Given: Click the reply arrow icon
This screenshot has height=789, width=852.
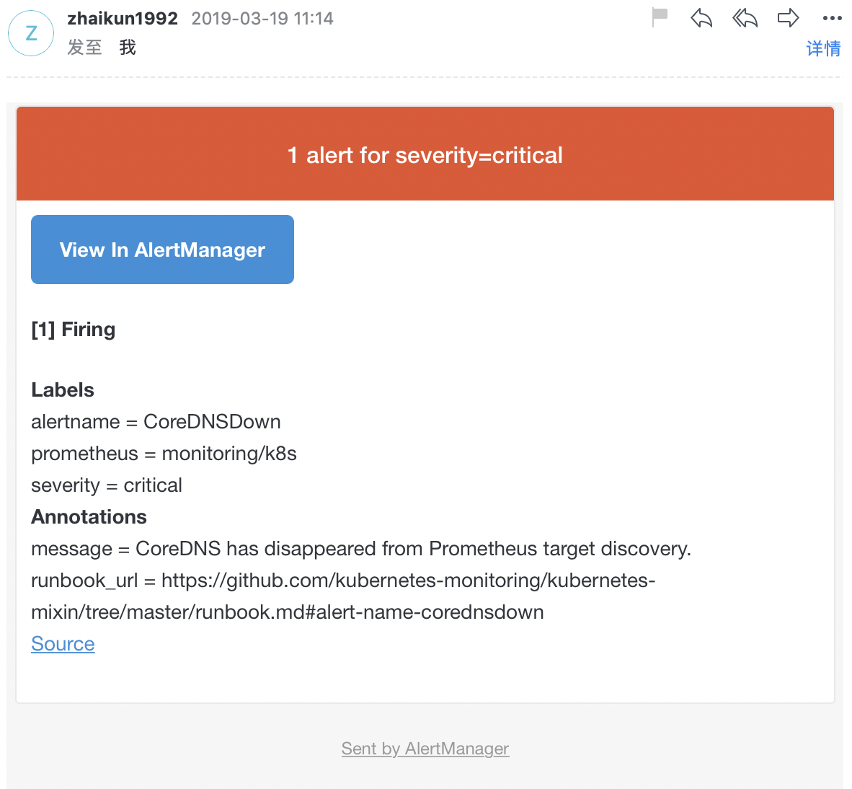Looking at the screenshot, I should click(701, 17).
